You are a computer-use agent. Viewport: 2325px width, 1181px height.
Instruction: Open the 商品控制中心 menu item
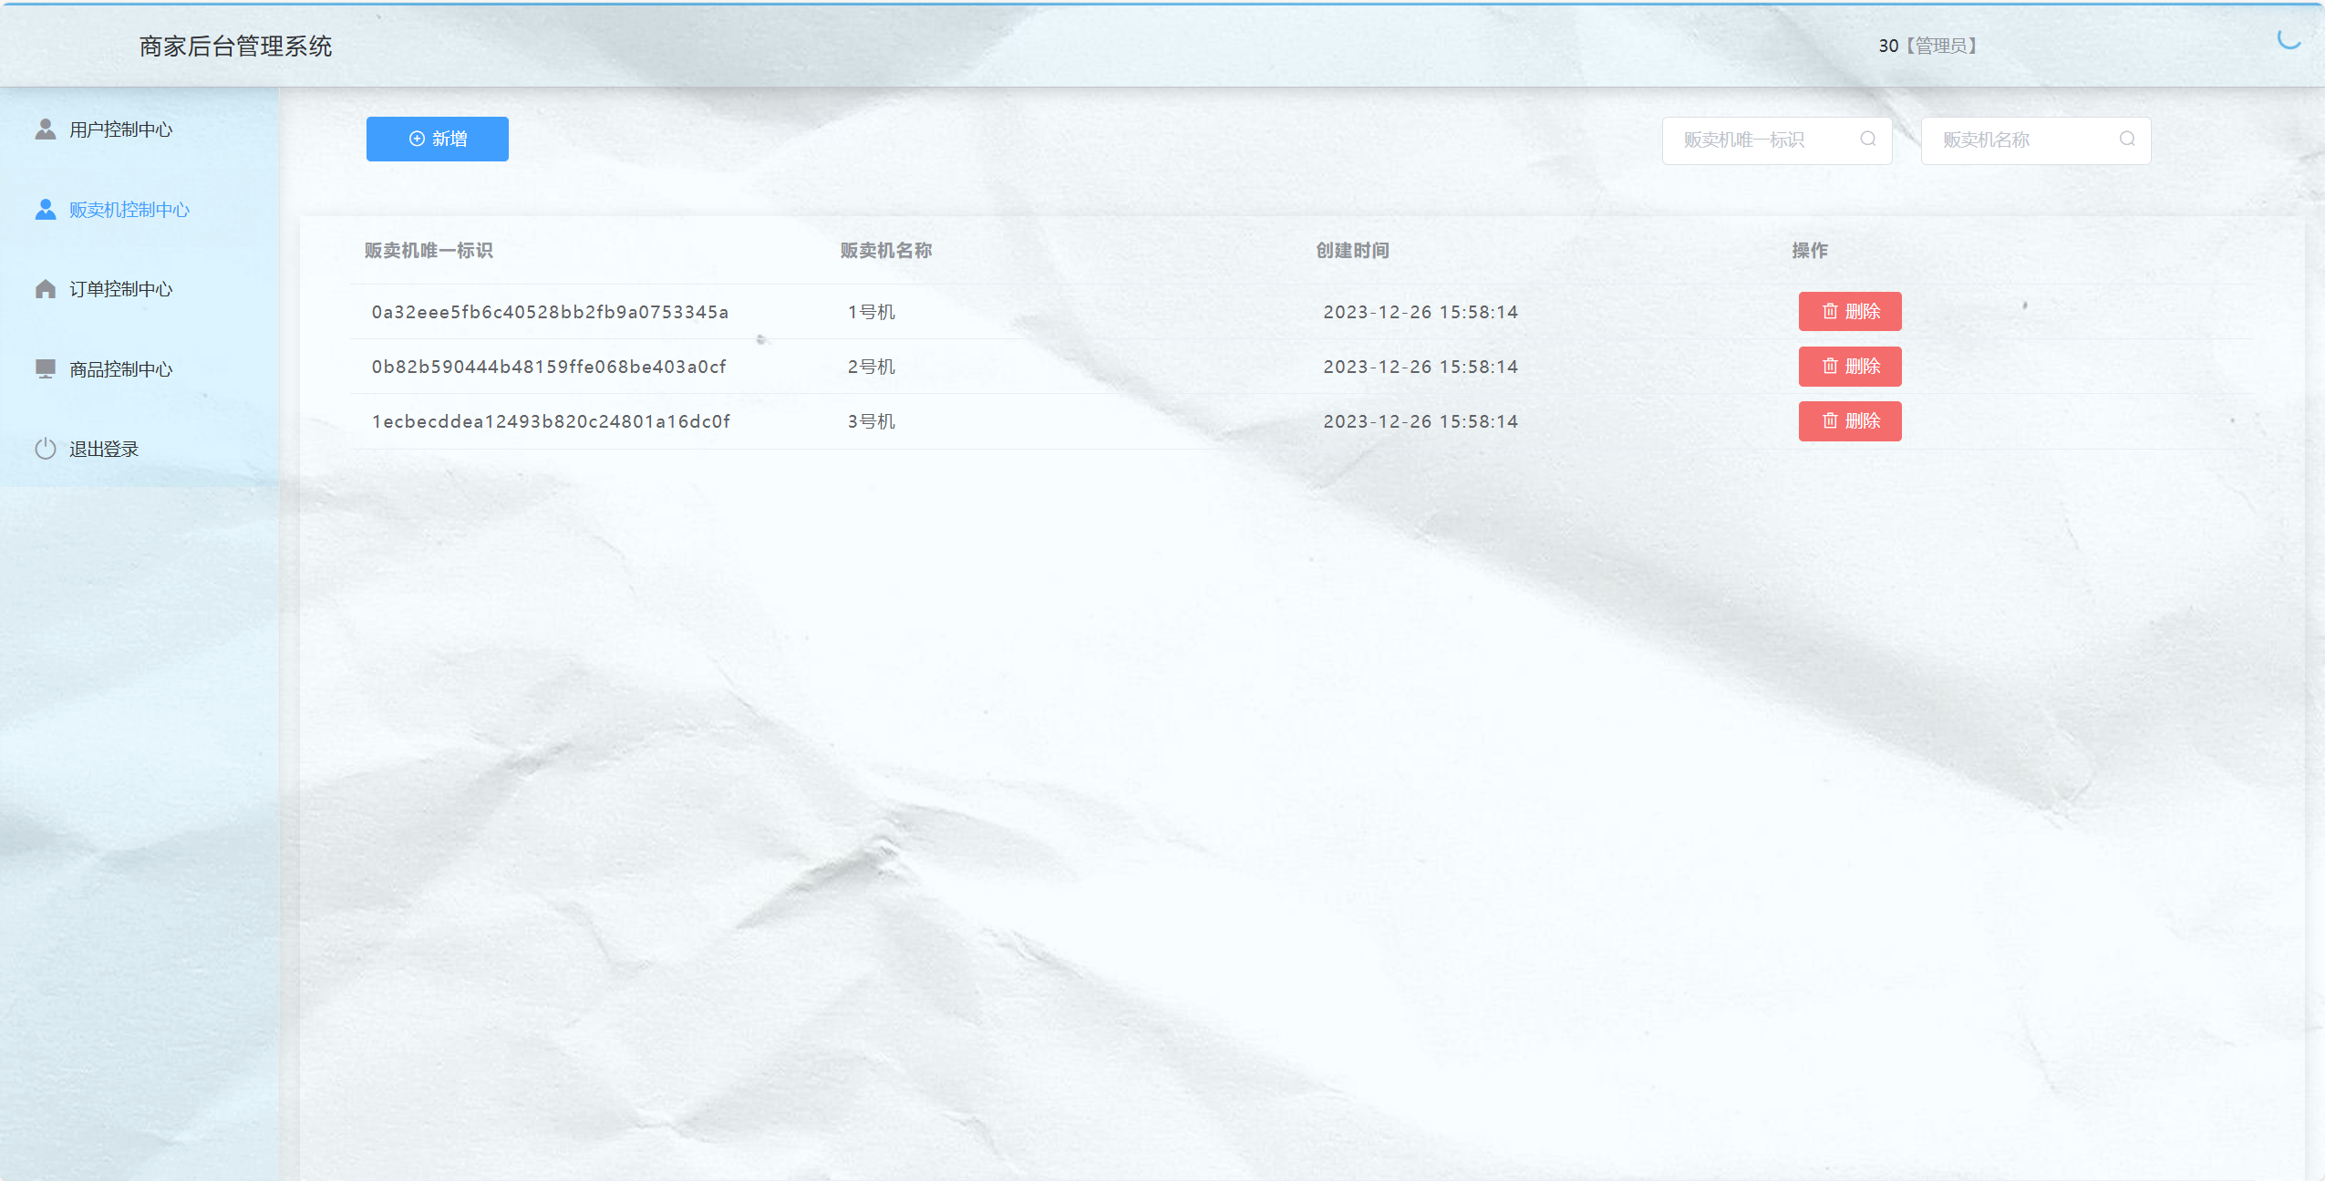(121, 368)
